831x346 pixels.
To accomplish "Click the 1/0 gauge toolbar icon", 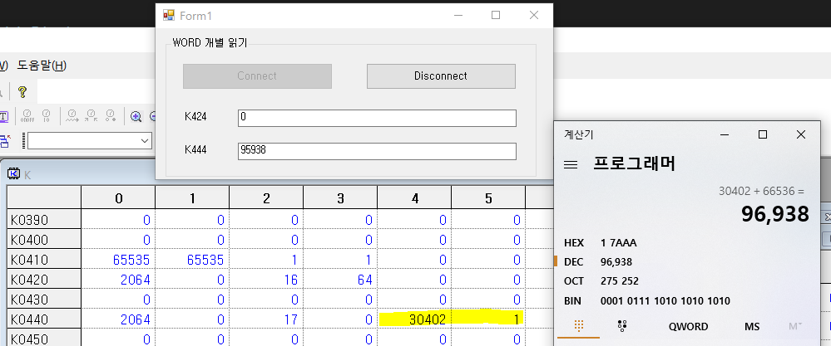I will click(46, 115).
